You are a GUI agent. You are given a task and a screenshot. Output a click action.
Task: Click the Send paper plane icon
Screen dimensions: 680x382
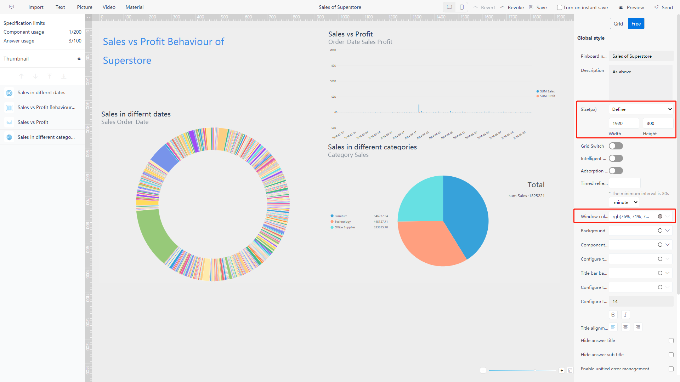coord(656,7)
